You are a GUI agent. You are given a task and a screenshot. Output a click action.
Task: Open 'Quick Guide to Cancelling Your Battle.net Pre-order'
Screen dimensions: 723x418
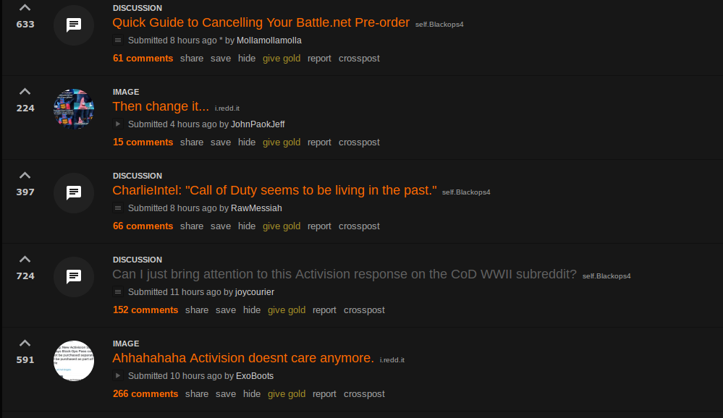[x=261, y=22]
